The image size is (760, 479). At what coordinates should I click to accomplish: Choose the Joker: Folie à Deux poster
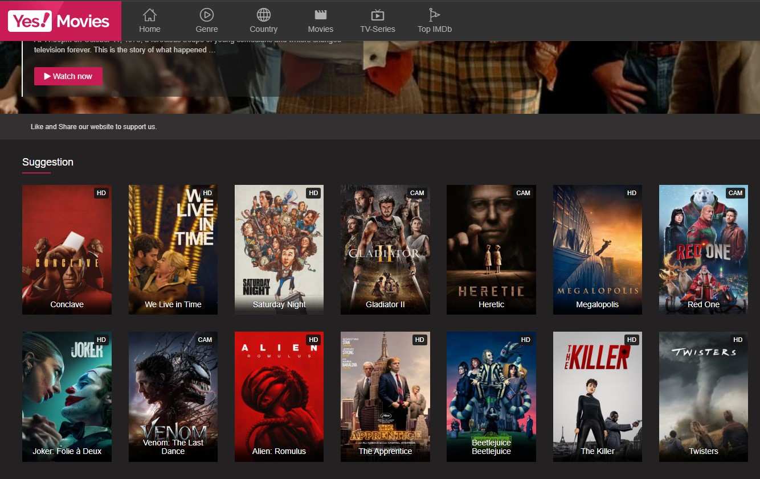[67, 396]
